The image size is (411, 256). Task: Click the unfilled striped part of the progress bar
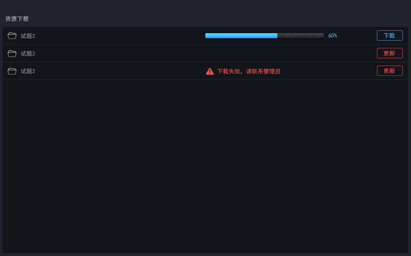[x=301, y=36]
